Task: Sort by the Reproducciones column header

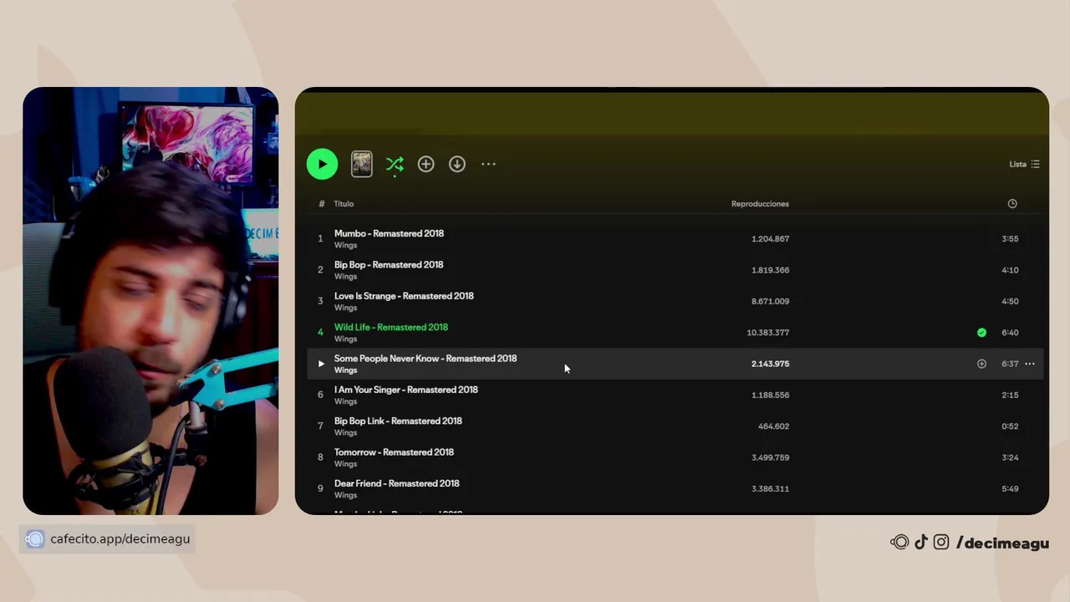Action: coord(760,204)
